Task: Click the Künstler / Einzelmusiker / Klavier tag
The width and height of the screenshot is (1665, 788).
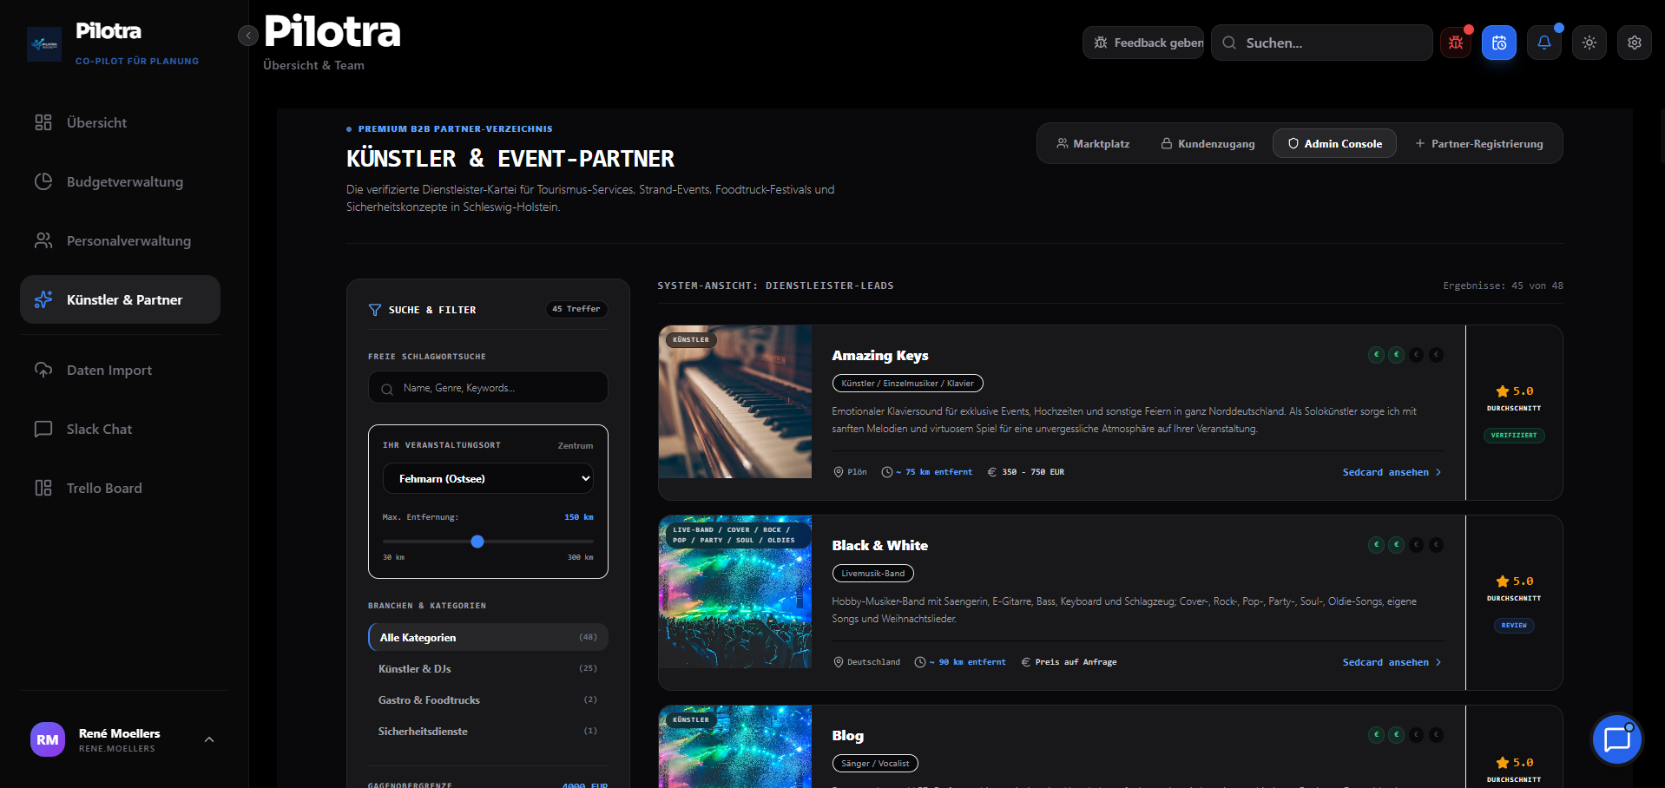Action: (907, 383)
